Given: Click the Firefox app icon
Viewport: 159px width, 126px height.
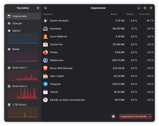Looking at the screenshot, I should pyautogui.click(x=45, y=52).
